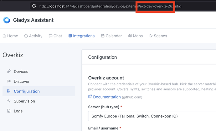Click the document icon beside Logs

point(9,111)
